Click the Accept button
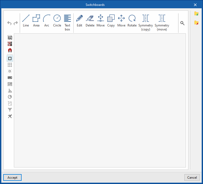Viewport: 203px width, 184px height. pyautogui.click(x=12, y=178)
